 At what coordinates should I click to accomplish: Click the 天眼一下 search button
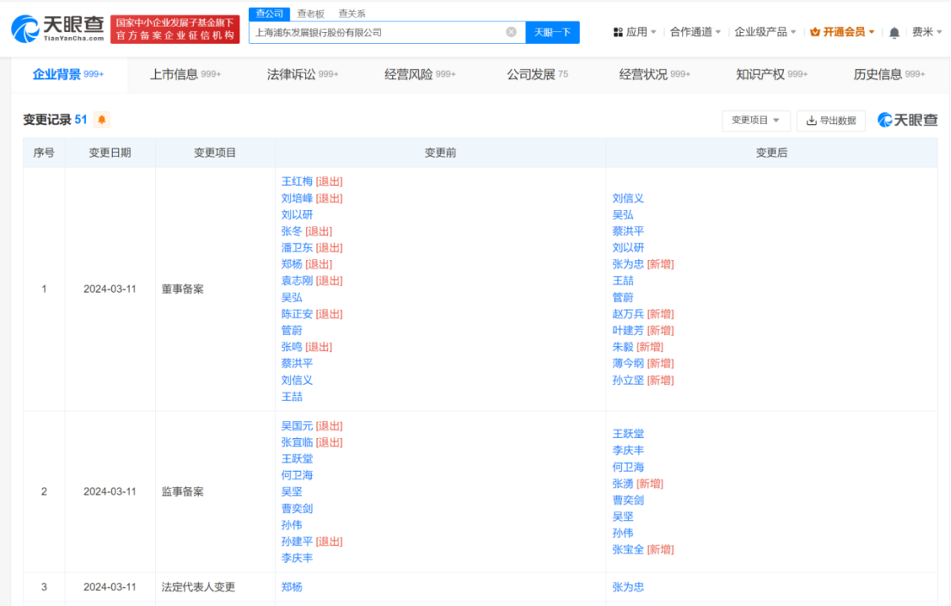click(552, 32)
